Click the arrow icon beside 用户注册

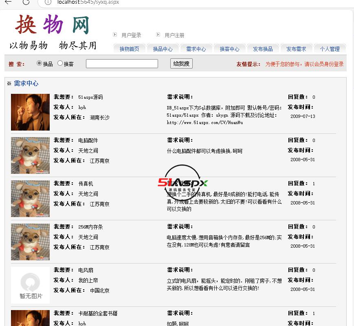(158, 35)
